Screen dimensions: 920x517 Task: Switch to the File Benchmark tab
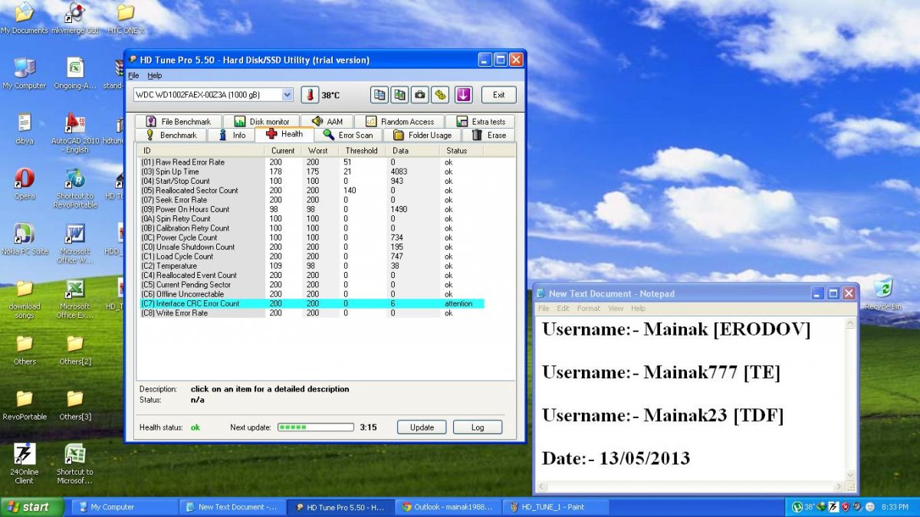pyautogui.click(x=177, y=121)
